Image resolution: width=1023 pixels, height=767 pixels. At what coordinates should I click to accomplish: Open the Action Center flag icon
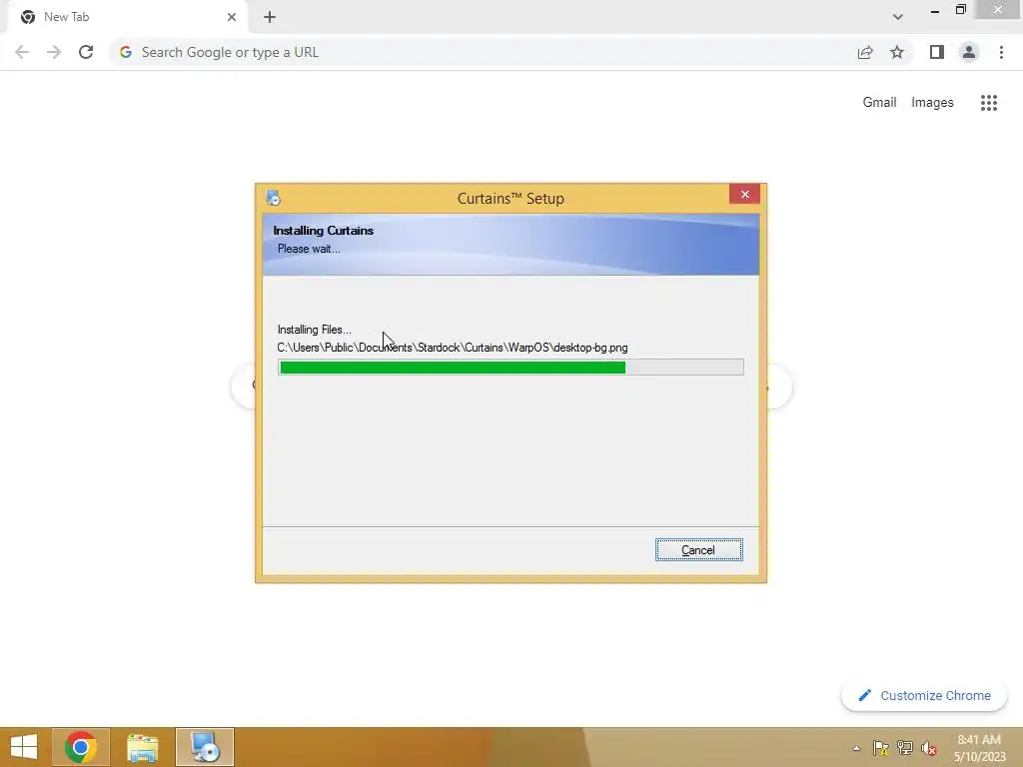pos(881,748)
